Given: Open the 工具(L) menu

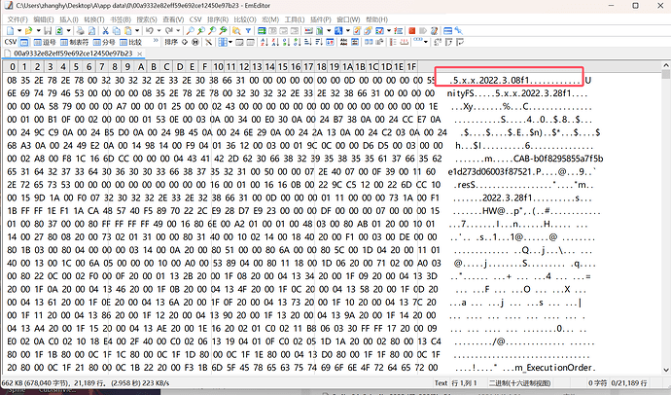Looking at the screenshot, I should point(295,19).
